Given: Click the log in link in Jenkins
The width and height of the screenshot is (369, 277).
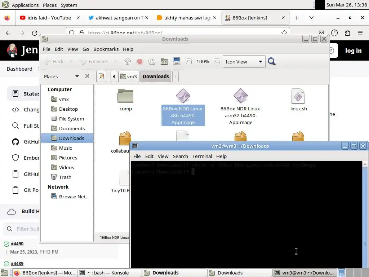Looking at the screenshot, I should pyautogui.click(x=353, y=50).
